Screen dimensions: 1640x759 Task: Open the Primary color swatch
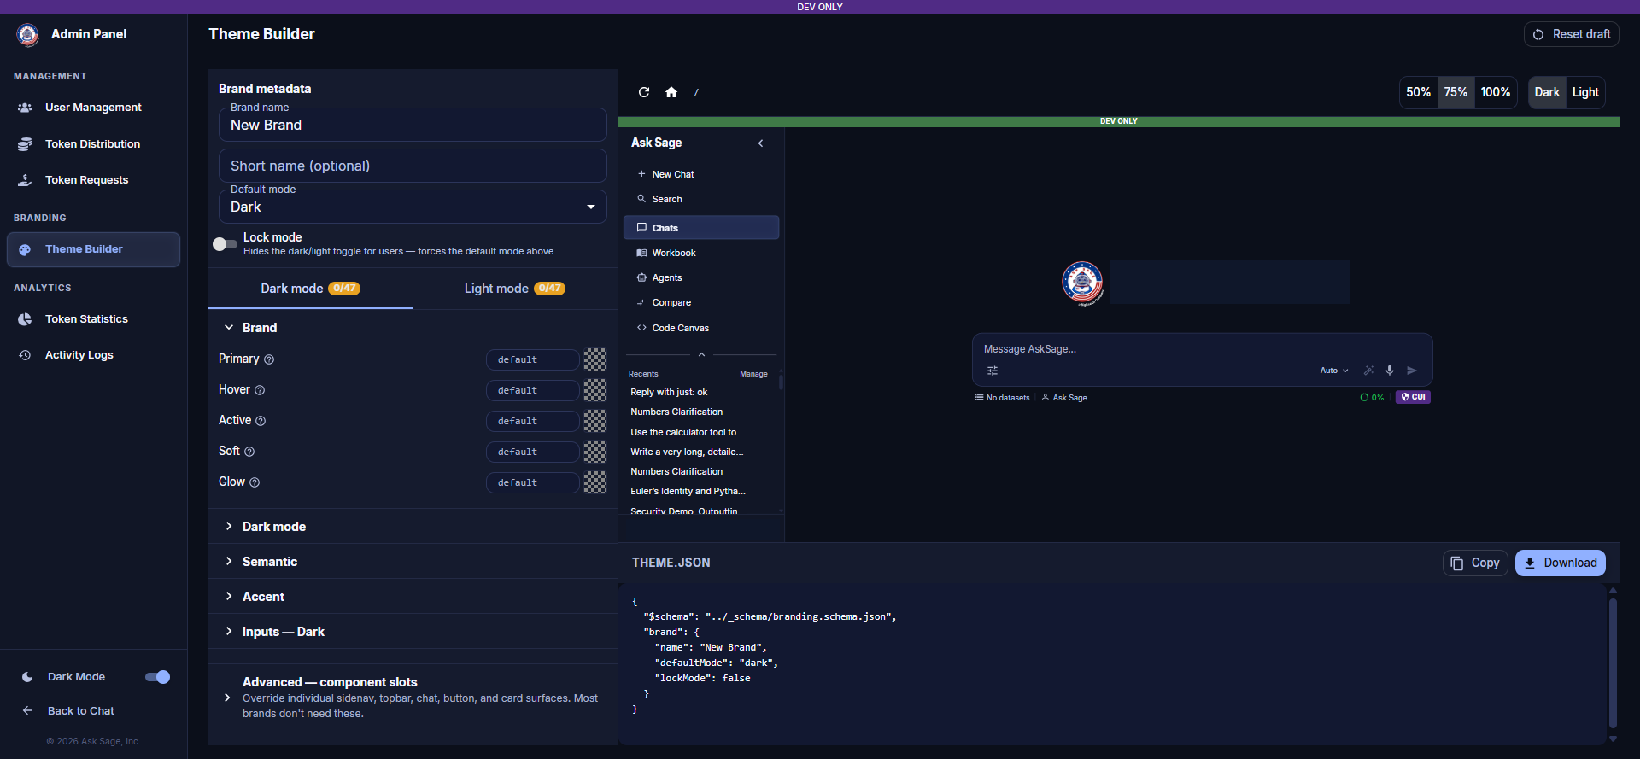tap(595, 359)
